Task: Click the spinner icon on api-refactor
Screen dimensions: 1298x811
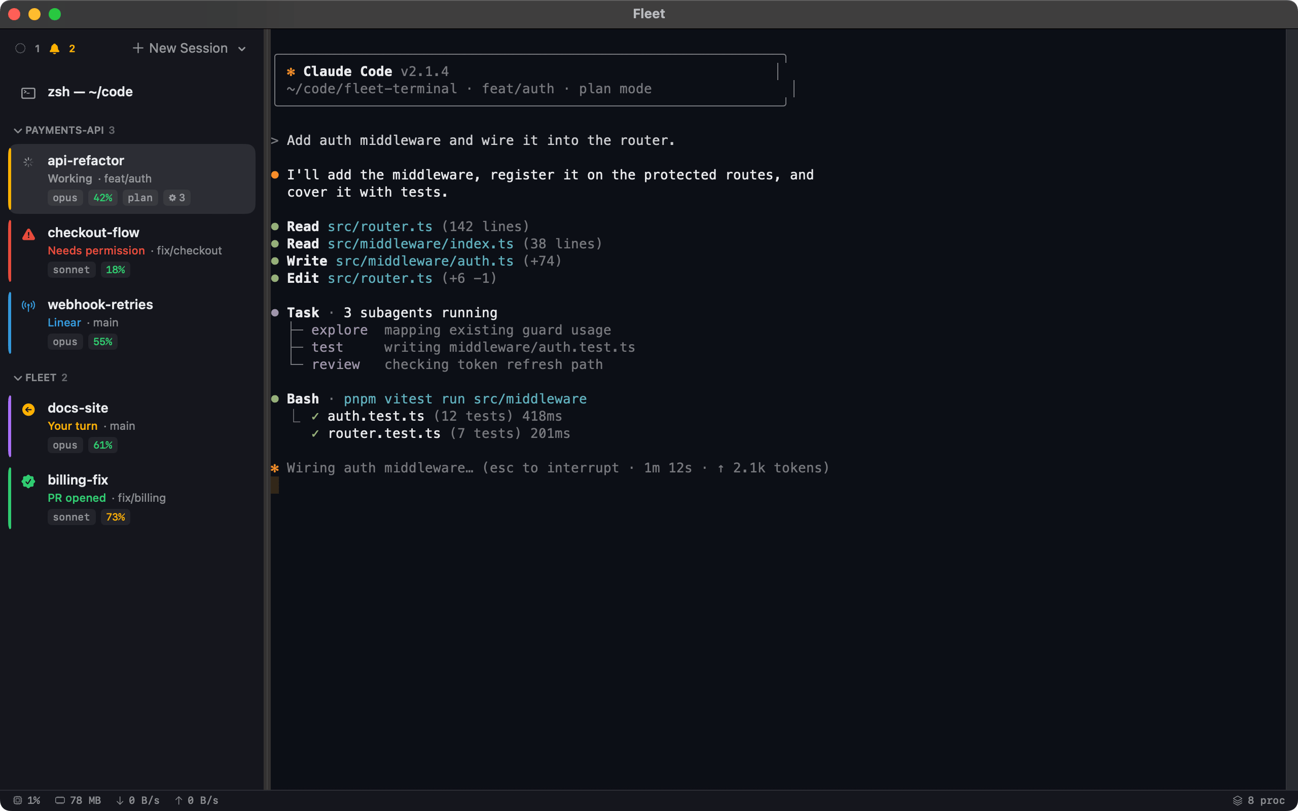Action: pos(28,161)
